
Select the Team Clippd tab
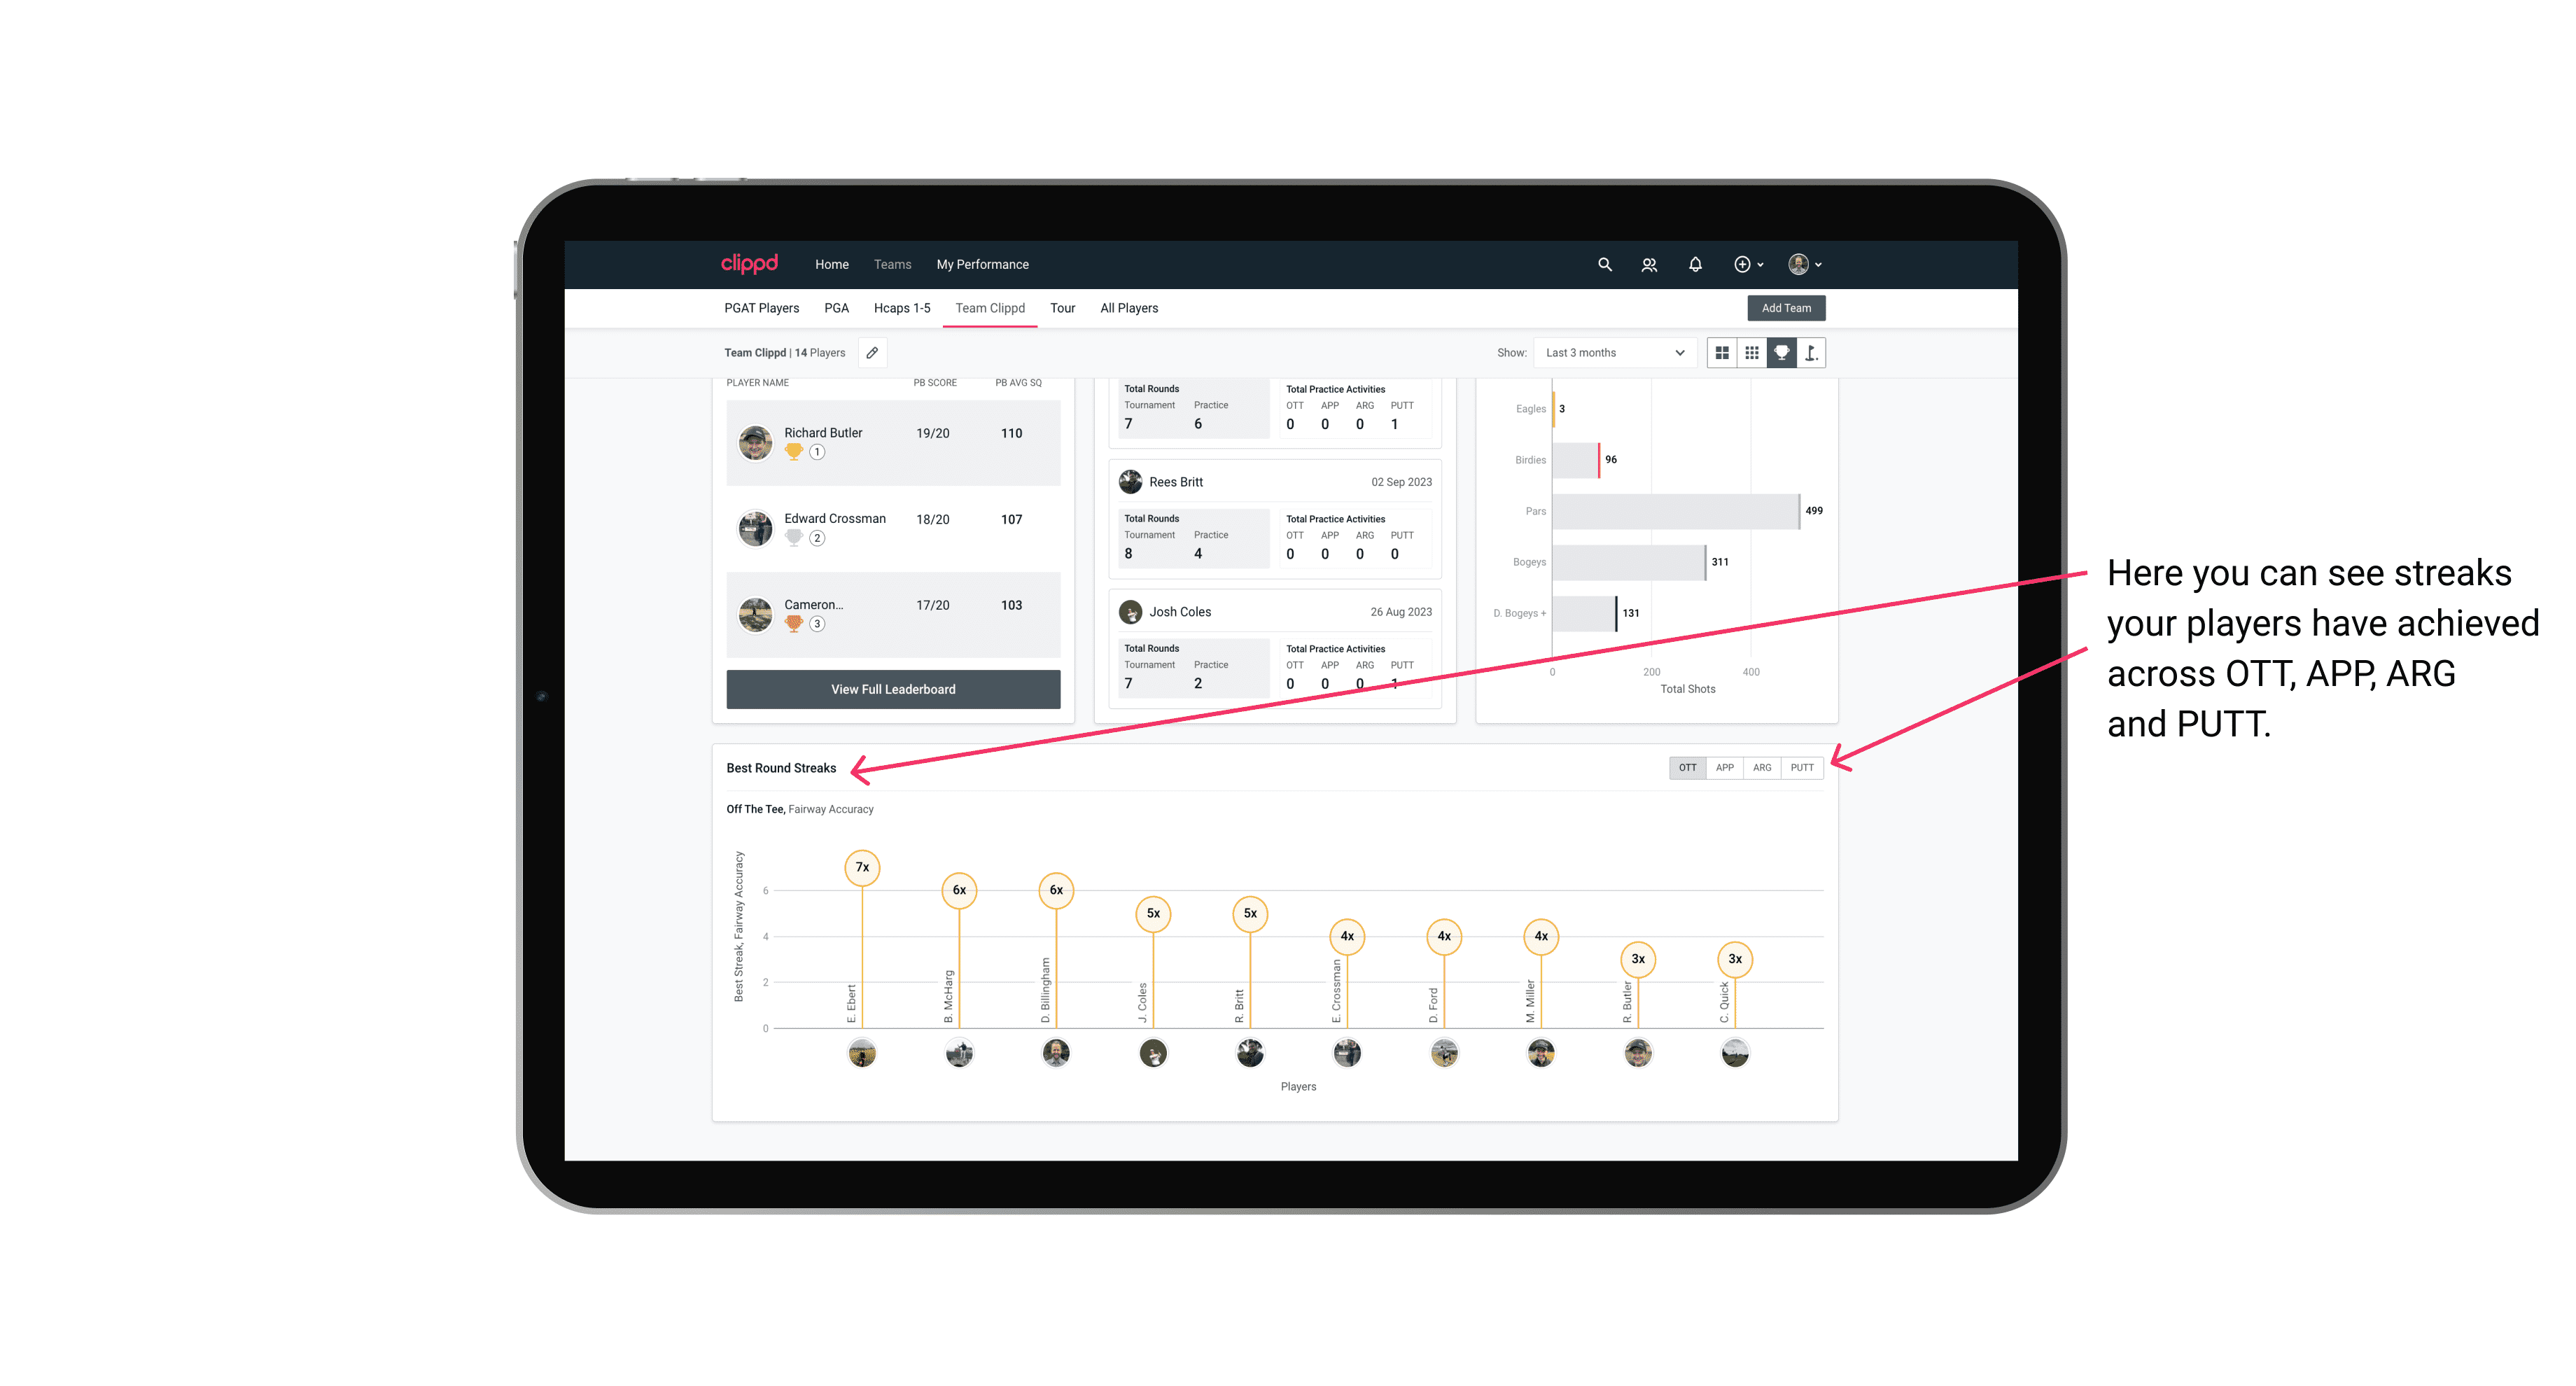point(988,309)
